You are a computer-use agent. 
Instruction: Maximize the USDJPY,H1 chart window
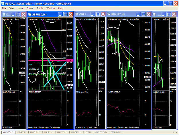tap(143, 14)
